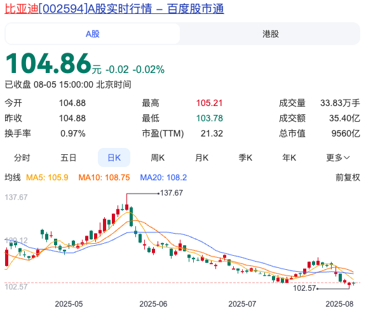Switch to the 五日 five-day chart

(69, 158)
